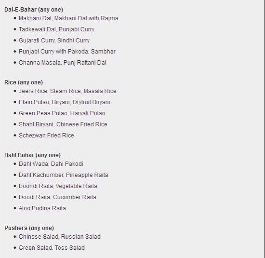This screenshot has width=265, height=258.
Task: Select Green Peas Pulao, Haryali Pulao item
Action: (62, 113)
